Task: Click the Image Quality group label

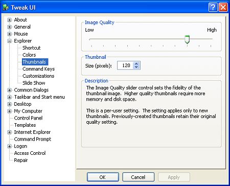Action: [x=100, y=22]
